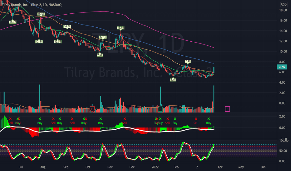Click the 12.16 pivot high label
Viewport: 291px width, 171px height.
[103, 37]
